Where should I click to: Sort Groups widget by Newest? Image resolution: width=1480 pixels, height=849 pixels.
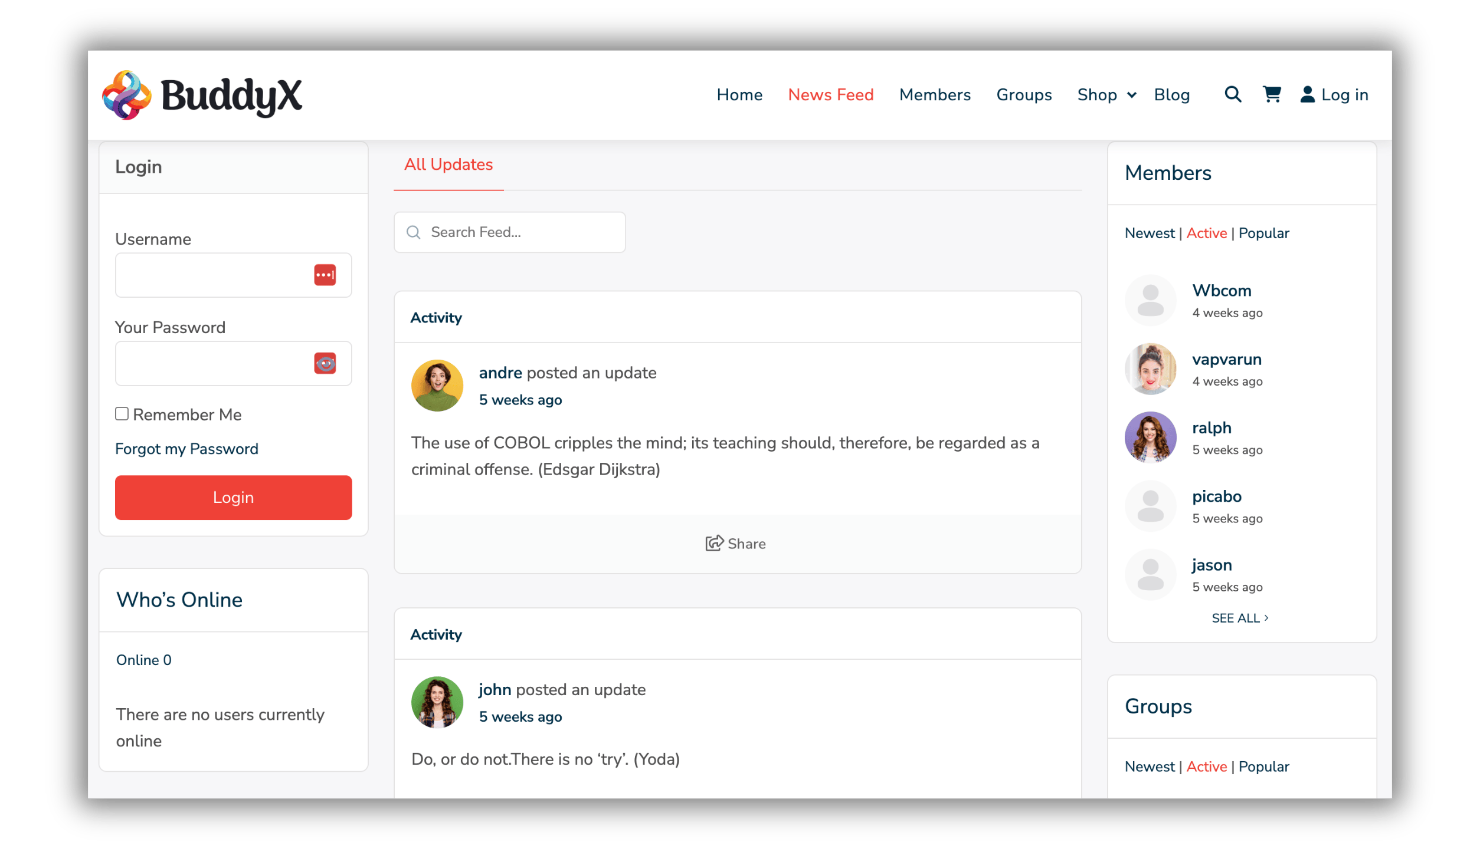coord(1149,766)
